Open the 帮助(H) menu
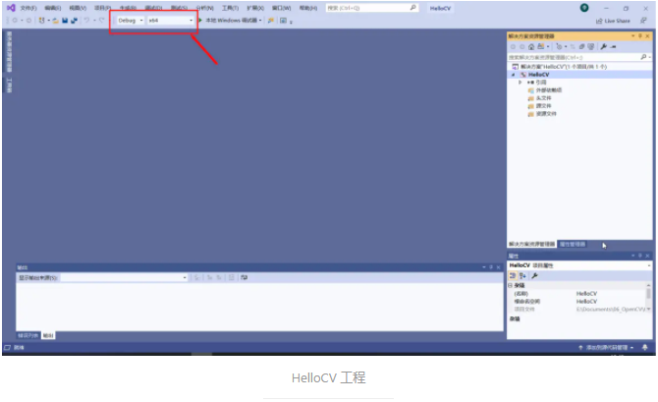The image size is (658, 402). click(308, 8)
